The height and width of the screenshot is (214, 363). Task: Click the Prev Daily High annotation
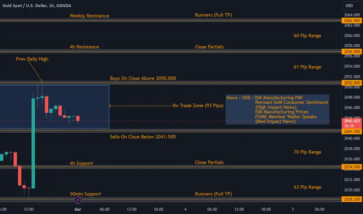pos(32,59)
